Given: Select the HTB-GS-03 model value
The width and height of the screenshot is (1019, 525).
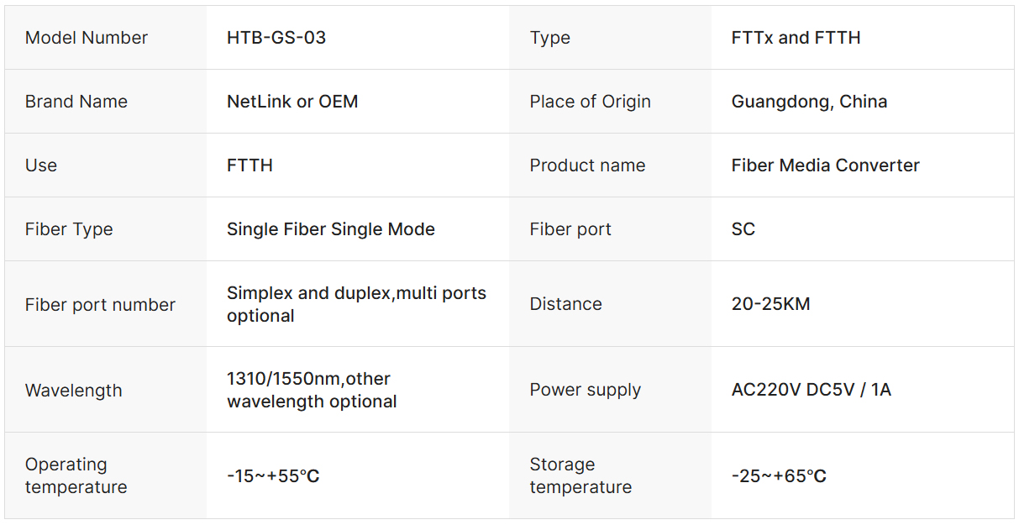Looking at the screenshot, I should [276, 38].
